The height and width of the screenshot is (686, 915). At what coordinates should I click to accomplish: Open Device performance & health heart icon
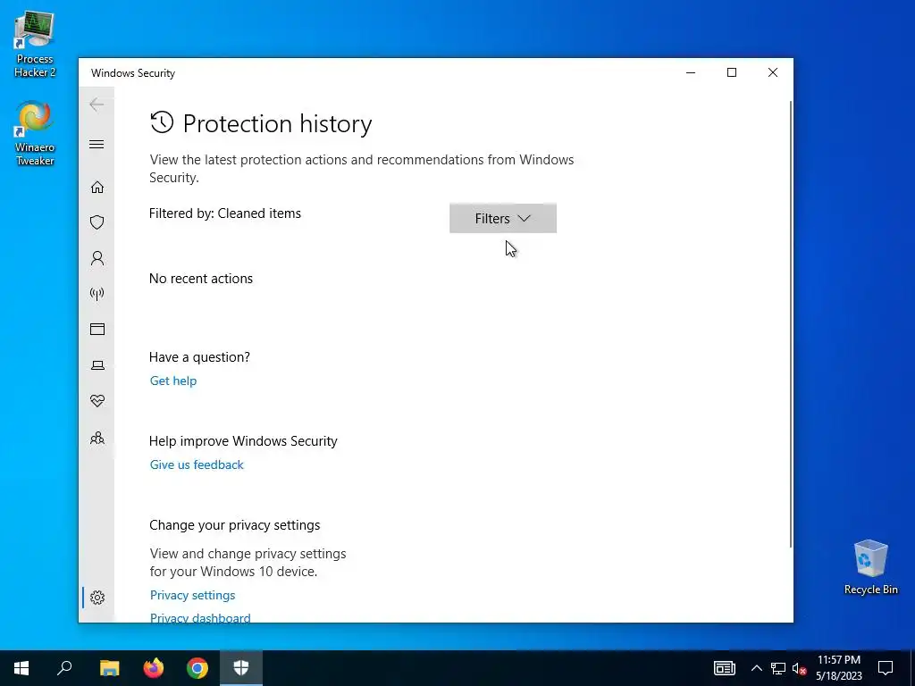pos(97,401)
